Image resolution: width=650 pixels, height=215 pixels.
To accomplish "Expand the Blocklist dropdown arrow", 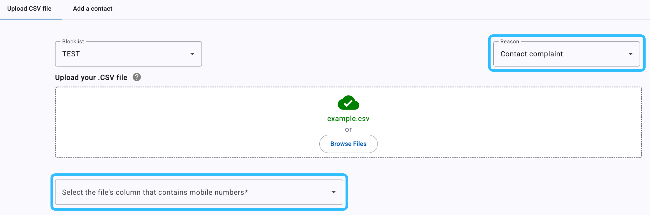I will point(192,54).
